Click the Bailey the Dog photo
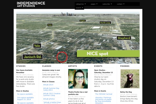Screen dimensions: 156x104 (130, 79)
